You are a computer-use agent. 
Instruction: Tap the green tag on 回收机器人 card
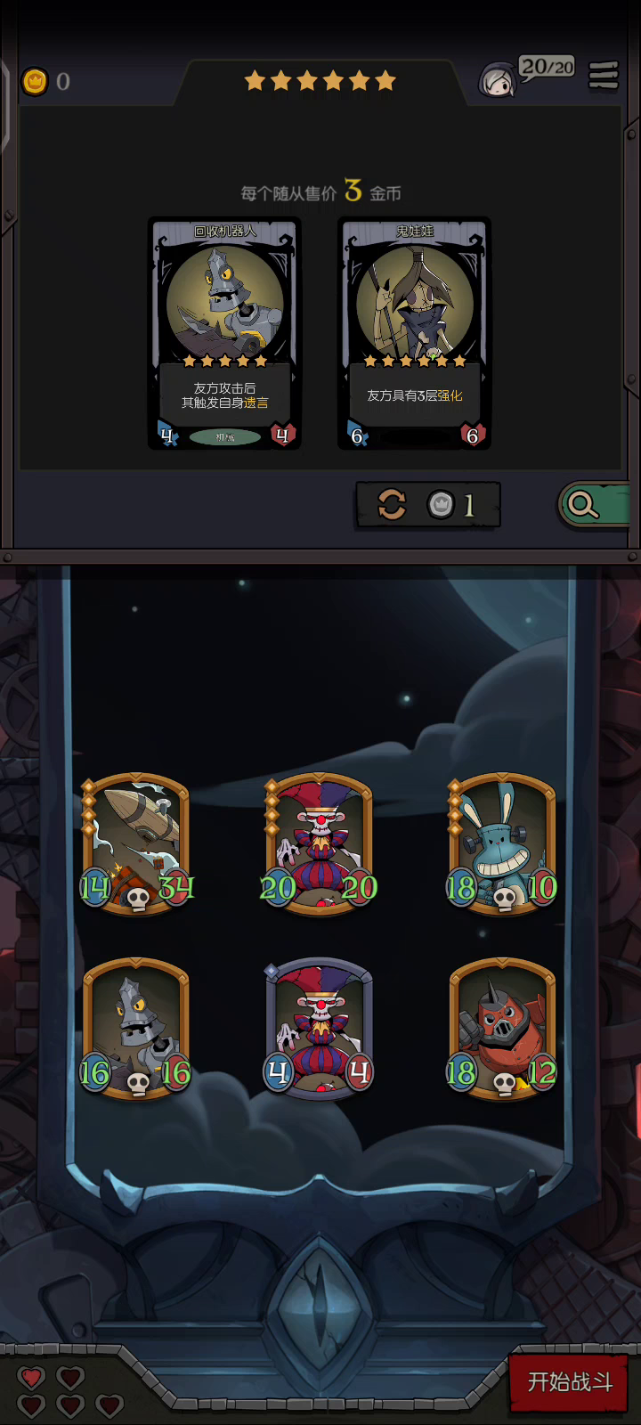[224, 436]
